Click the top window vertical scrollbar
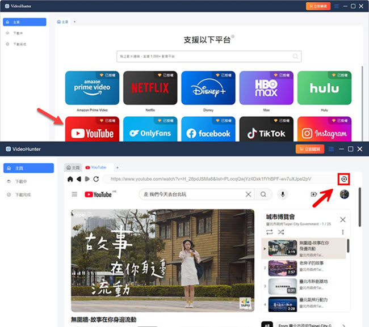369x327 pixels. tap(362, 103)
